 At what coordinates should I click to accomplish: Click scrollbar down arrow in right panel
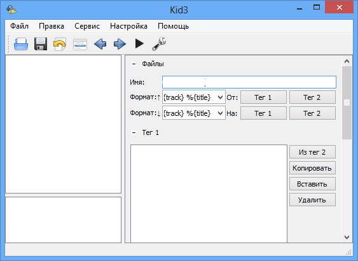coord(347,237)
